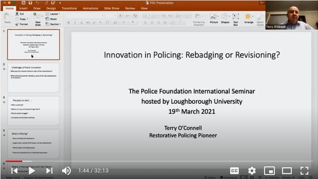This screenshot has height=179, width=318.
Task: Click the Redo icon in quick access toolbar
Action: [x=46, y=3]
